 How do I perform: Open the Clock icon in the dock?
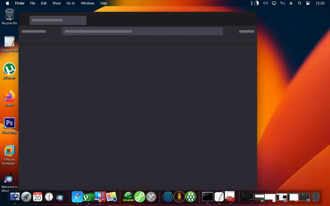point(49,197)
